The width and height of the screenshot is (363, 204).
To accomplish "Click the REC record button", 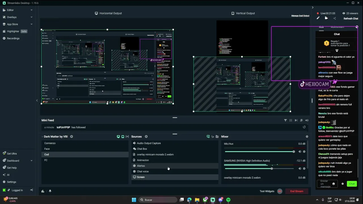I will pos(280,191).
